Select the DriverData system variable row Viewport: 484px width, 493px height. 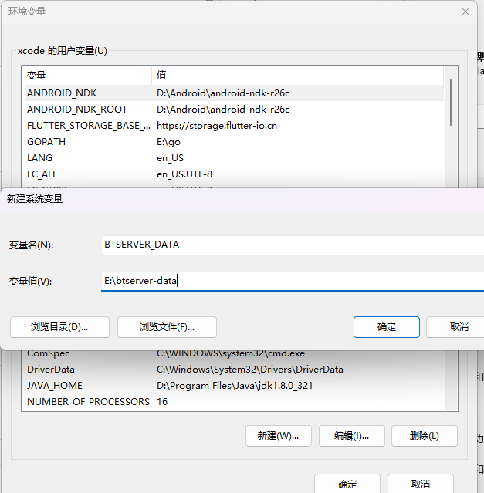pos(235,370)
